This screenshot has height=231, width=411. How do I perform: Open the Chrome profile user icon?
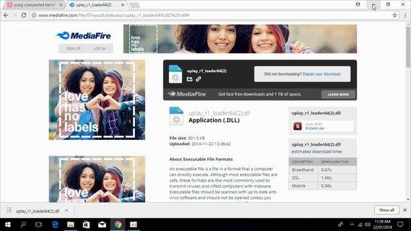(358, 4)
